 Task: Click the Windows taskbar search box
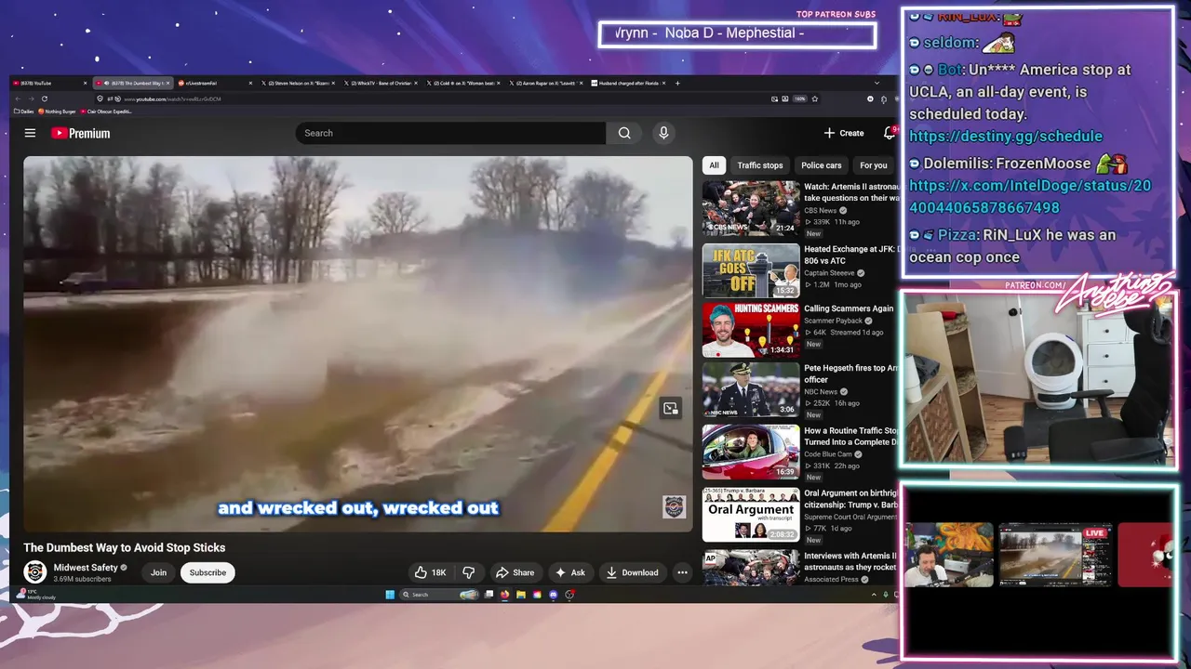440,595
